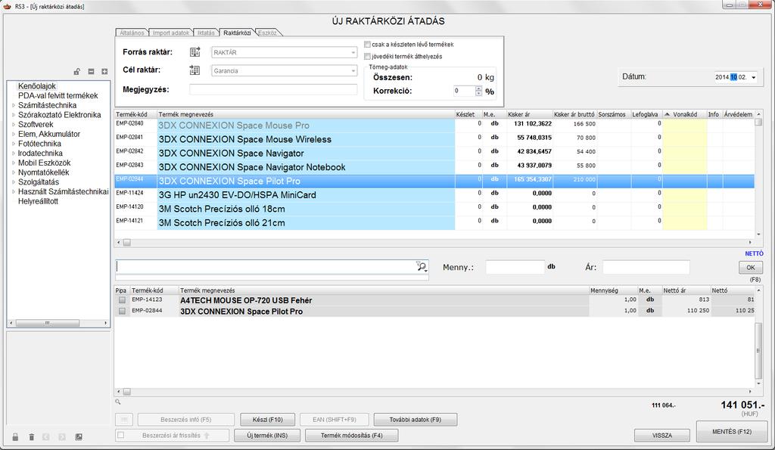Expand the Számítástechnika tree node
This screenshot has width=775, height=450.
pyautogui.click(x=14, y=105)
